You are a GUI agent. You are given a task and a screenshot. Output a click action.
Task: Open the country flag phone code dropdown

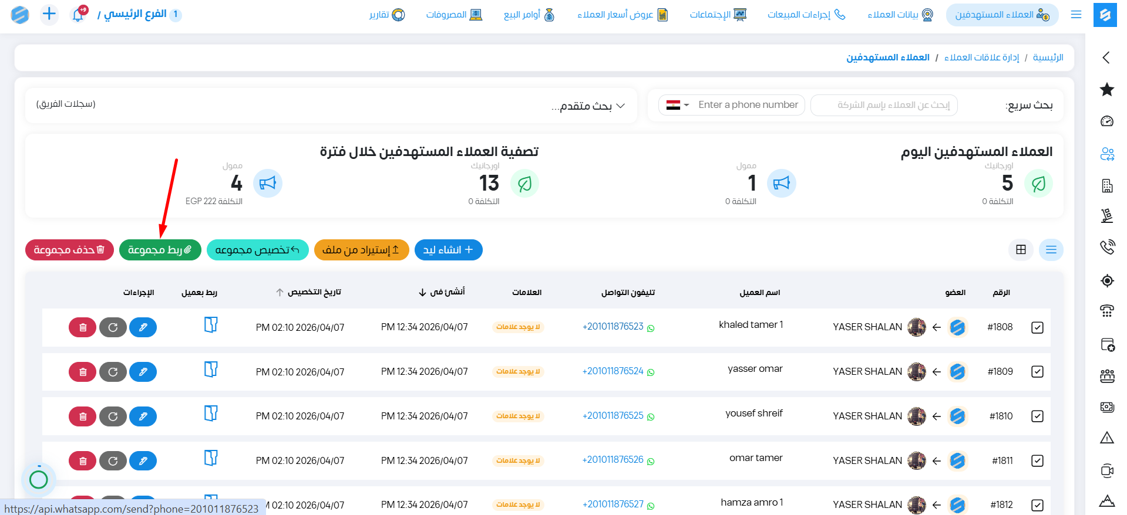pyautogui.click(x=678, y=105)
